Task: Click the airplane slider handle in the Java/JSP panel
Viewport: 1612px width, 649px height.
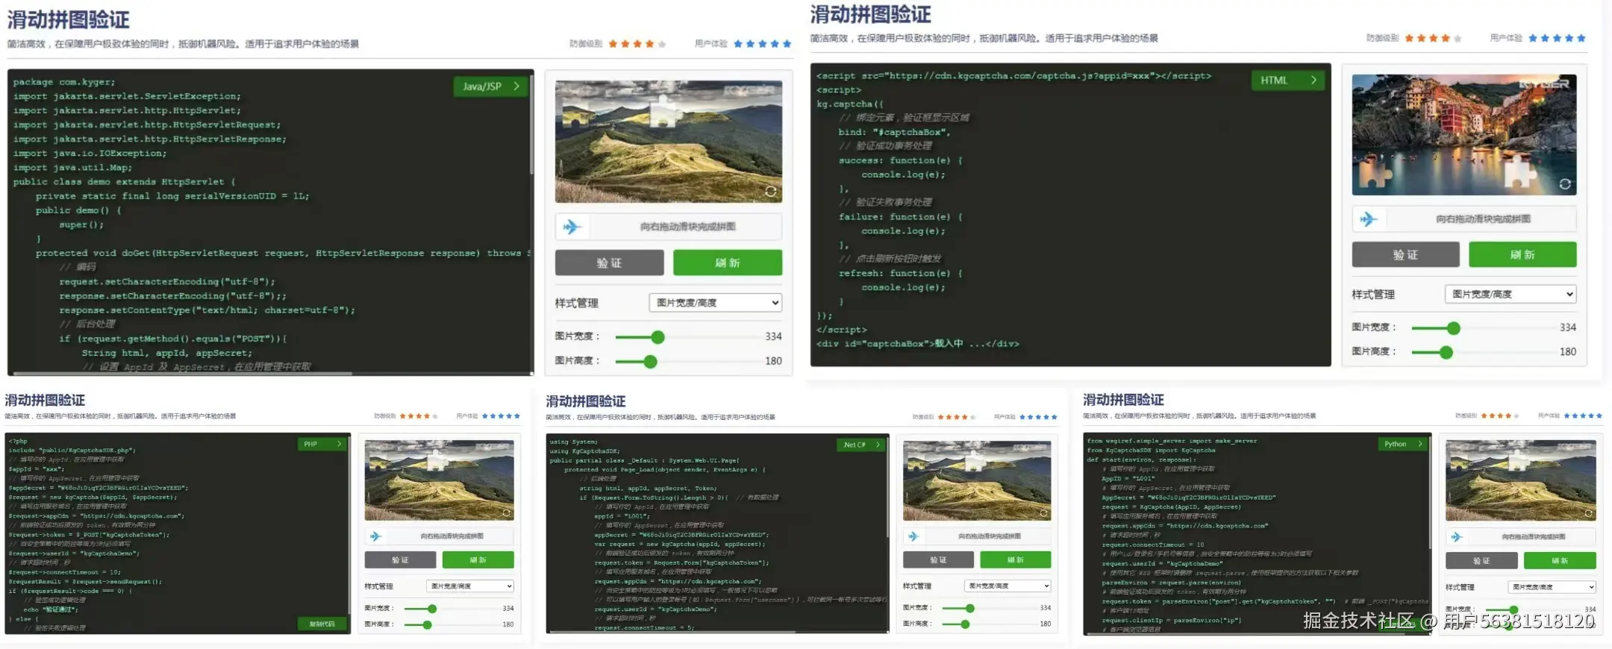Action: pyautogui.click(x=572, y=227)
